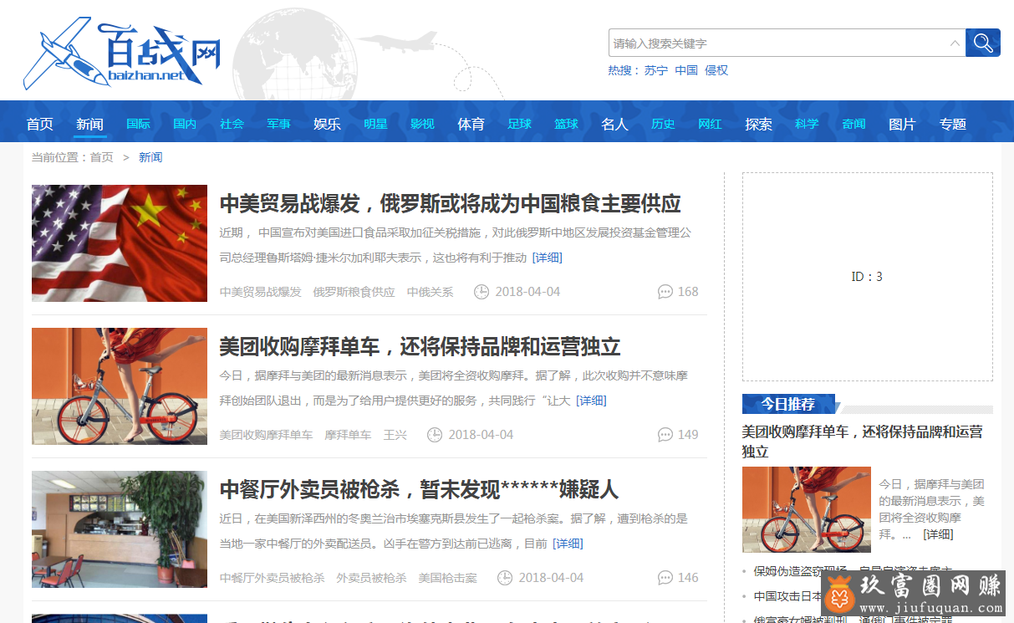This screenshot has height=623, width=1014.
Task: Open the baizhan.net site logo
Action: pos(122,54)
